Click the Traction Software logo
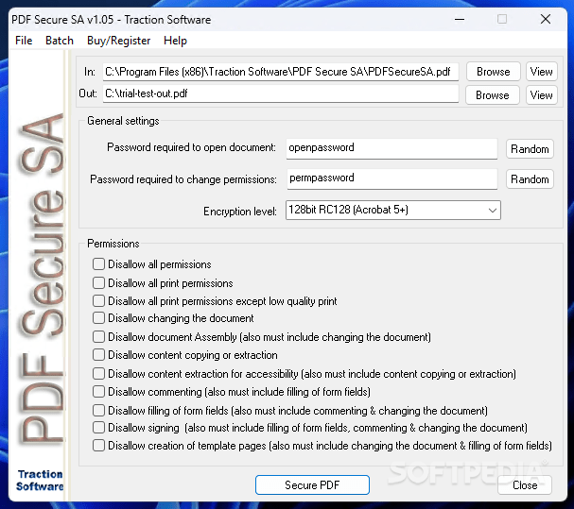574x509 pixels. coord(40,480)
